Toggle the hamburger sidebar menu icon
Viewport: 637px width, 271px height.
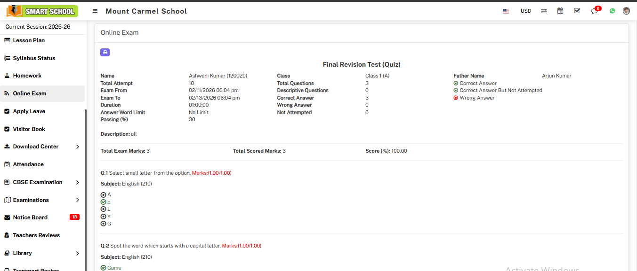[95, 11]
